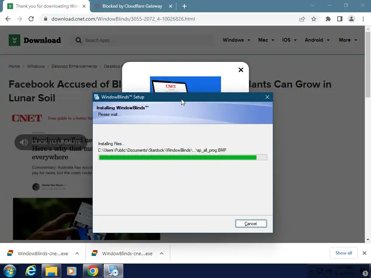The width and height of the screenshot is (371, 278).
Task: Click the CNET laptop image in popup
Action: pyautogui.click(x=185, y=84)
